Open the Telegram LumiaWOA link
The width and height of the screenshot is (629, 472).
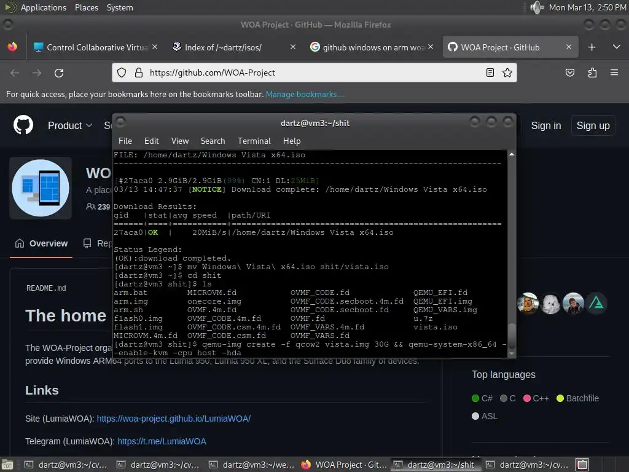[x=162, y=441]
